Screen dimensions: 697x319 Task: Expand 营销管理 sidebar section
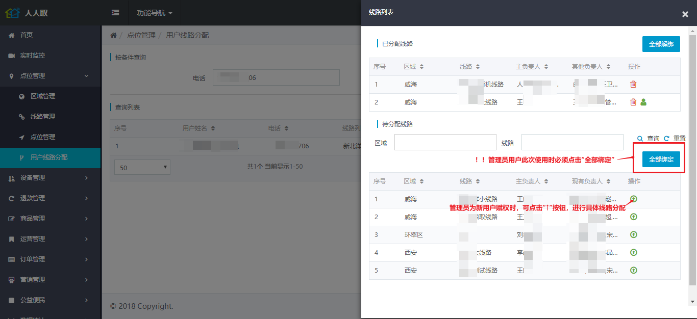click(x=51, y=280)
